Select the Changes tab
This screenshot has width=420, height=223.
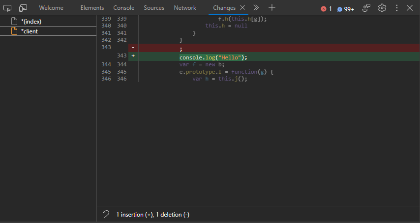(x=224, y=8)
